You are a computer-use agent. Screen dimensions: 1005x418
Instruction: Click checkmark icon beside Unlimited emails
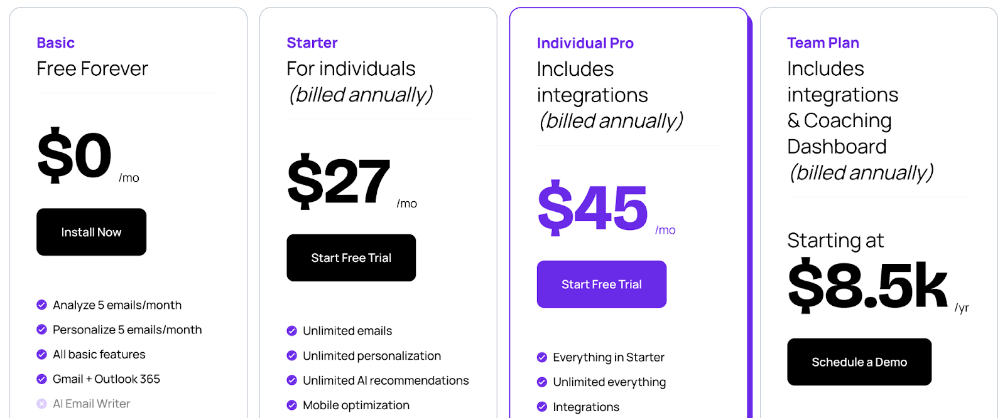point(292,331)
